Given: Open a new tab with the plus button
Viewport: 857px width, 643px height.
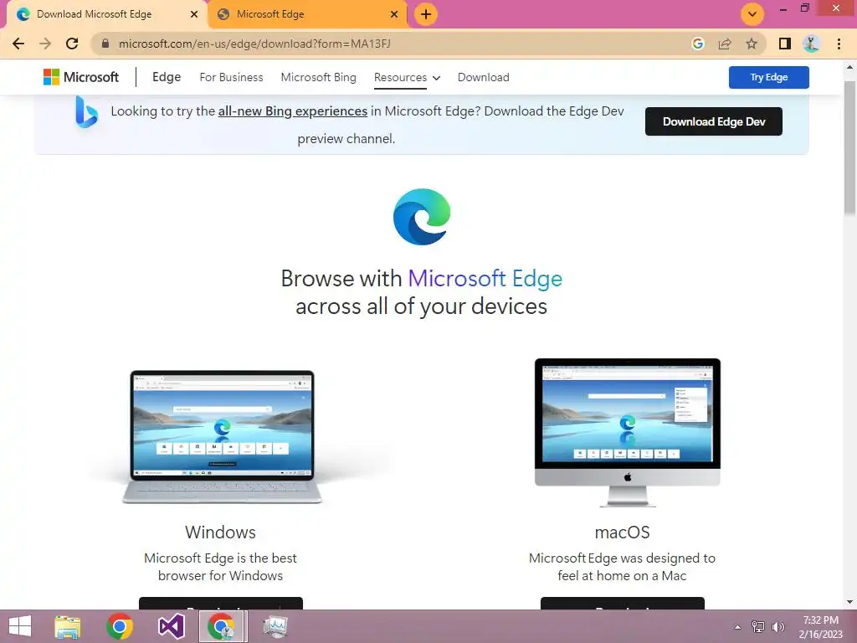Looking at the screenshot, I should click(426, 14).
